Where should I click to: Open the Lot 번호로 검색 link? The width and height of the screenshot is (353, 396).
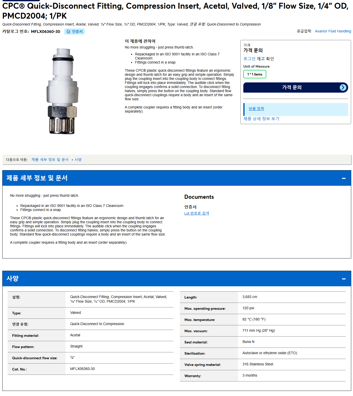(197, 213)
